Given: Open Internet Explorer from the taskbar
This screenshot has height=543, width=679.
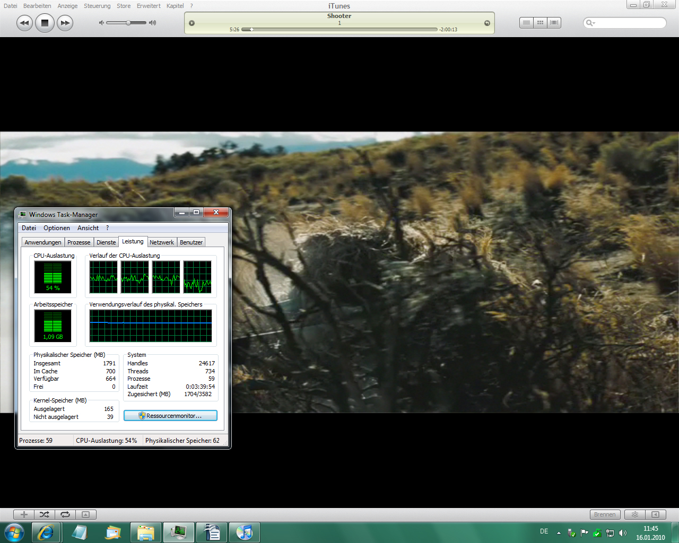Looking at the screenshot, I should click(x=46, y=532).
